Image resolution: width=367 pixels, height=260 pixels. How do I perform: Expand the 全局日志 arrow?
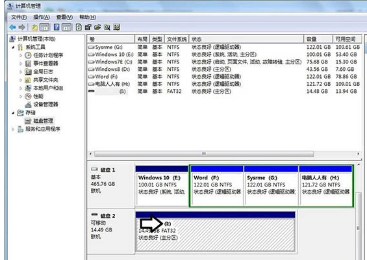click(x=21, y=72)
